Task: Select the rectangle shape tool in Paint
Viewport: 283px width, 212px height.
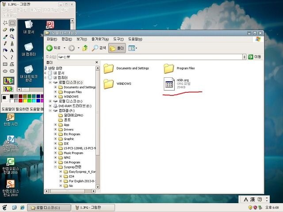Action: (5, 64)
